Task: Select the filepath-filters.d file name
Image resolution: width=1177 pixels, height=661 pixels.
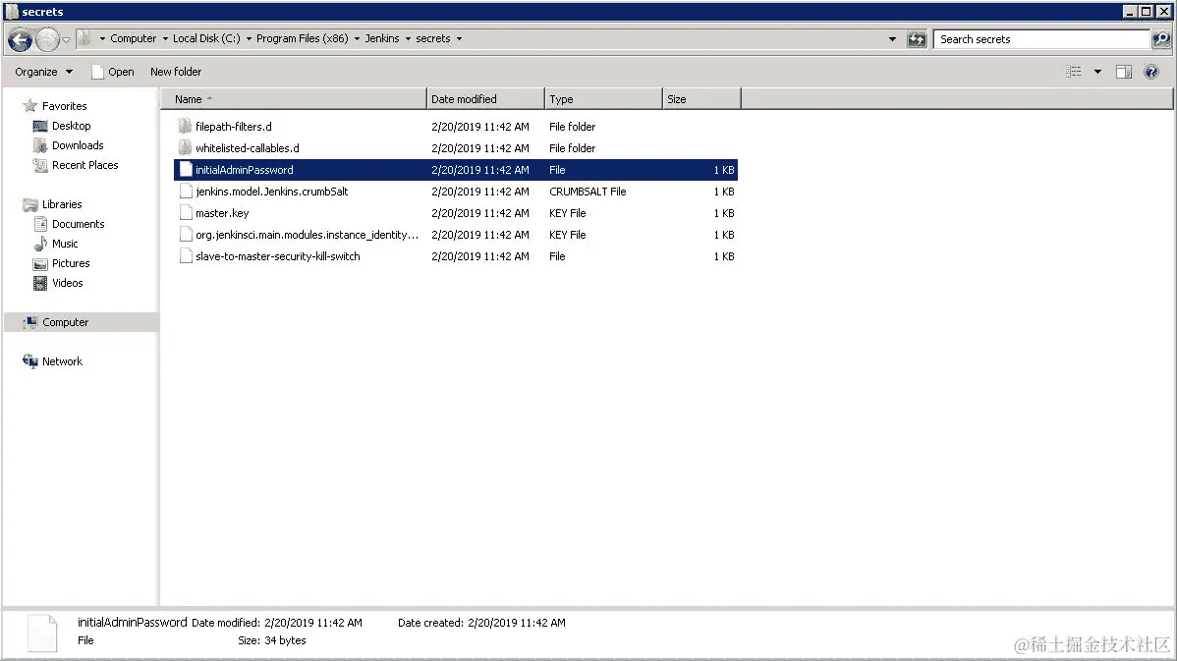Action: click(x=234, y=127)
